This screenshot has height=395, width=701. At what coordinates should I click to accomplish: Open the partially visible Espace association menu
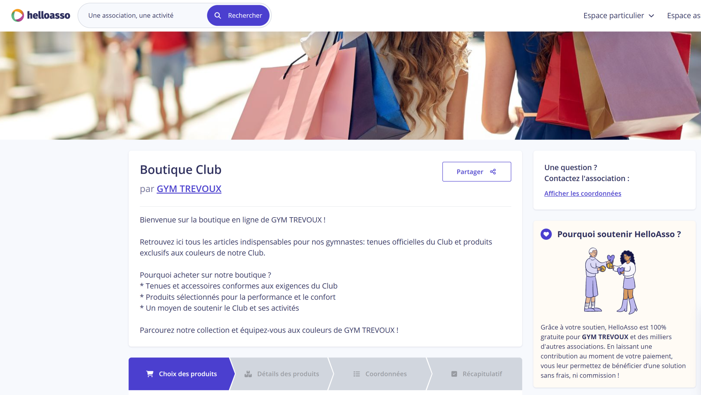click(684, 15)
